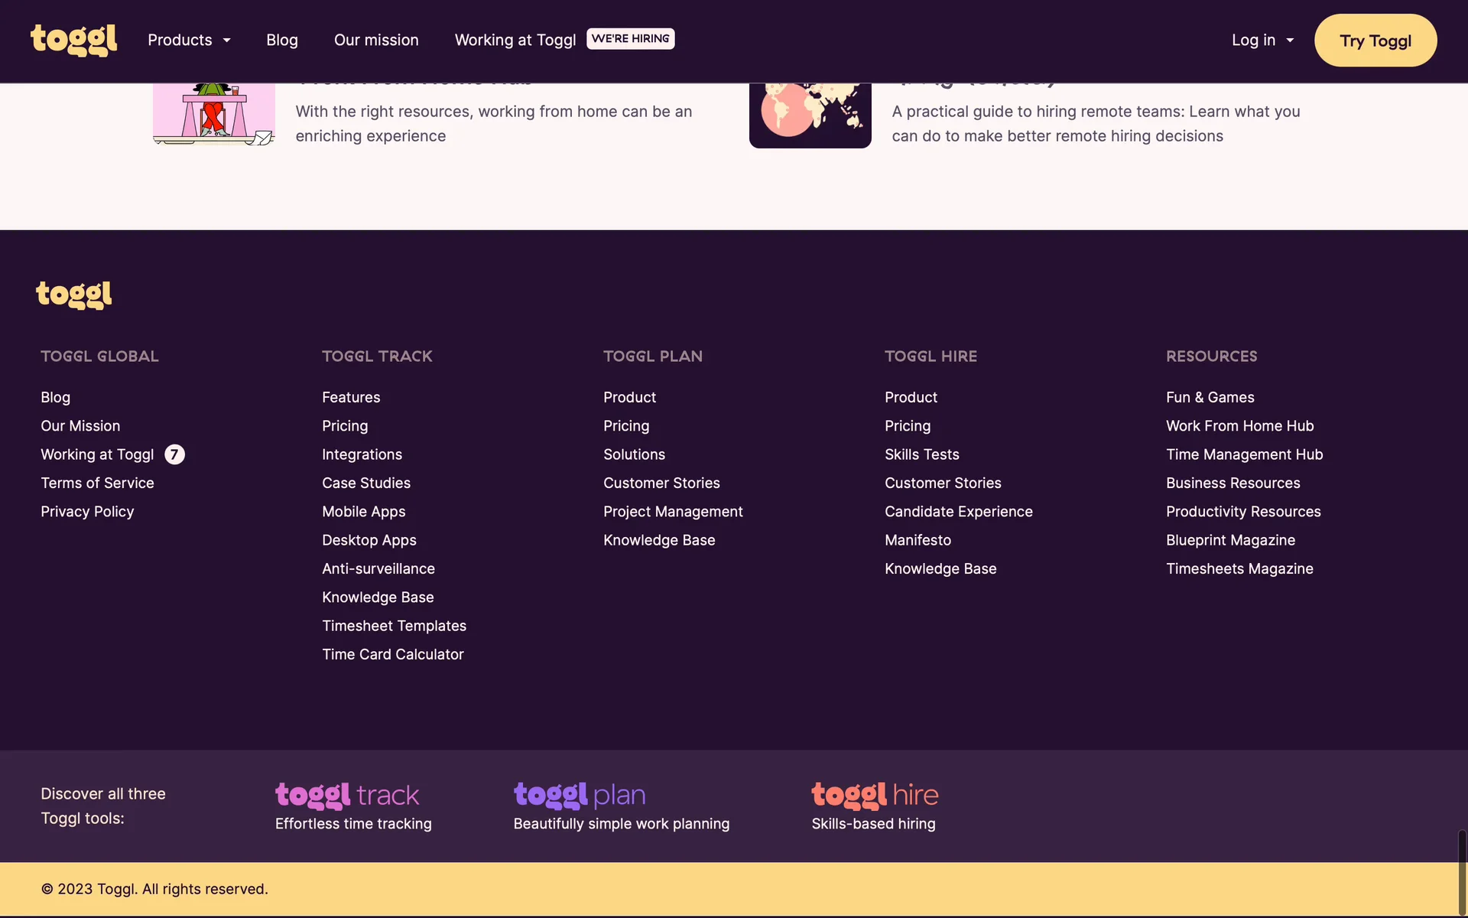
Task: Click the We're Hiring badge
Action: (x=630, y=39)
